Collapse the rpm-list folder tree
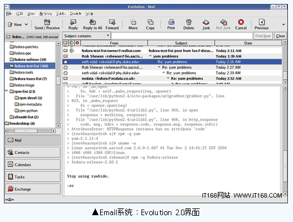 [7, 91]
